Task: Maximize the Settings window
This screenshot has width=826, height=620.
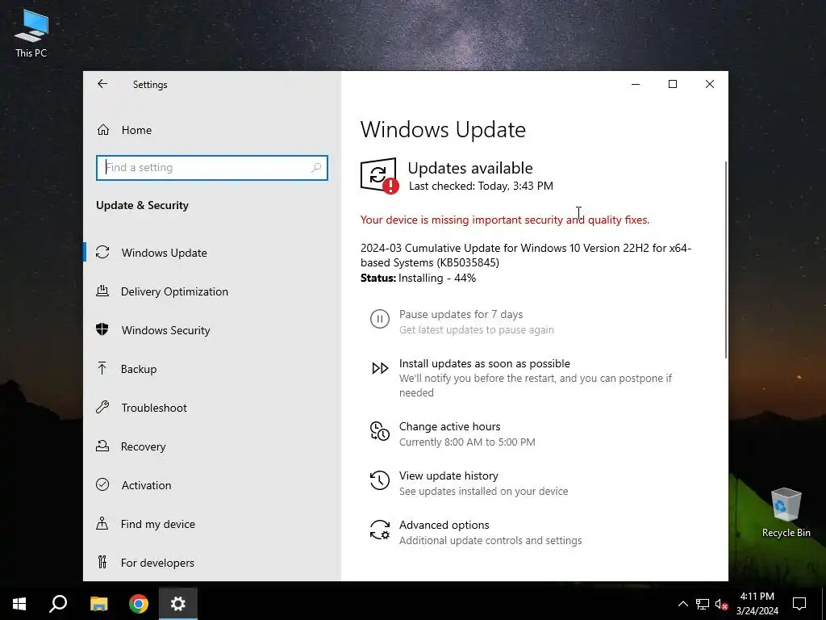Action: tap(673, 84)
